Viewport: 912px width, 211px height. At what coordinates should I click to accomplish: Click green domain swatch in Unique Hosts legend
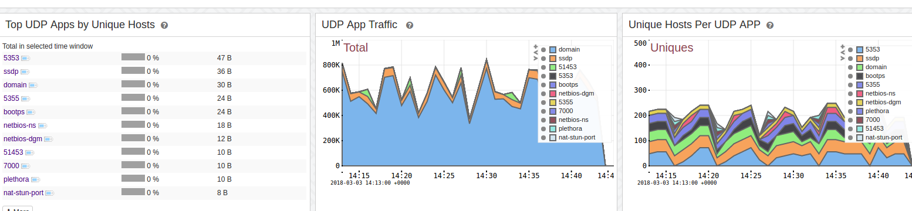860,67
